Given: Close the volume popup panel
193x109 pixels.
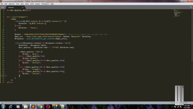Looking at the screenshot, I should [x=183, y=87].
